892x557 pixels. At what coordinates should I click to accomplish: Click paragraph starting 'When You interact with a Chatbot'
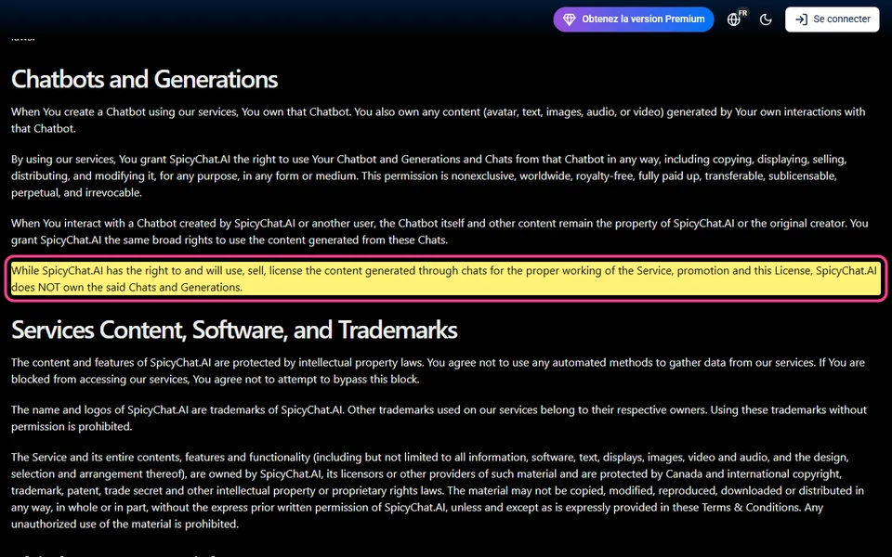439,231
